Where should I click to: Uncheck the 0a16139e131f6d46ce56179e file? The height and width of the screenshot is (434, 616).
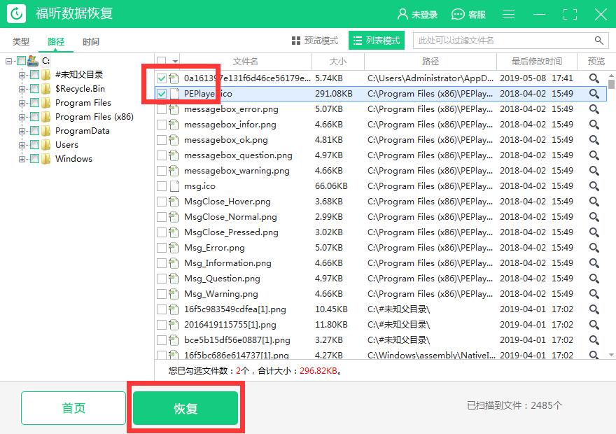coord(161,78)
